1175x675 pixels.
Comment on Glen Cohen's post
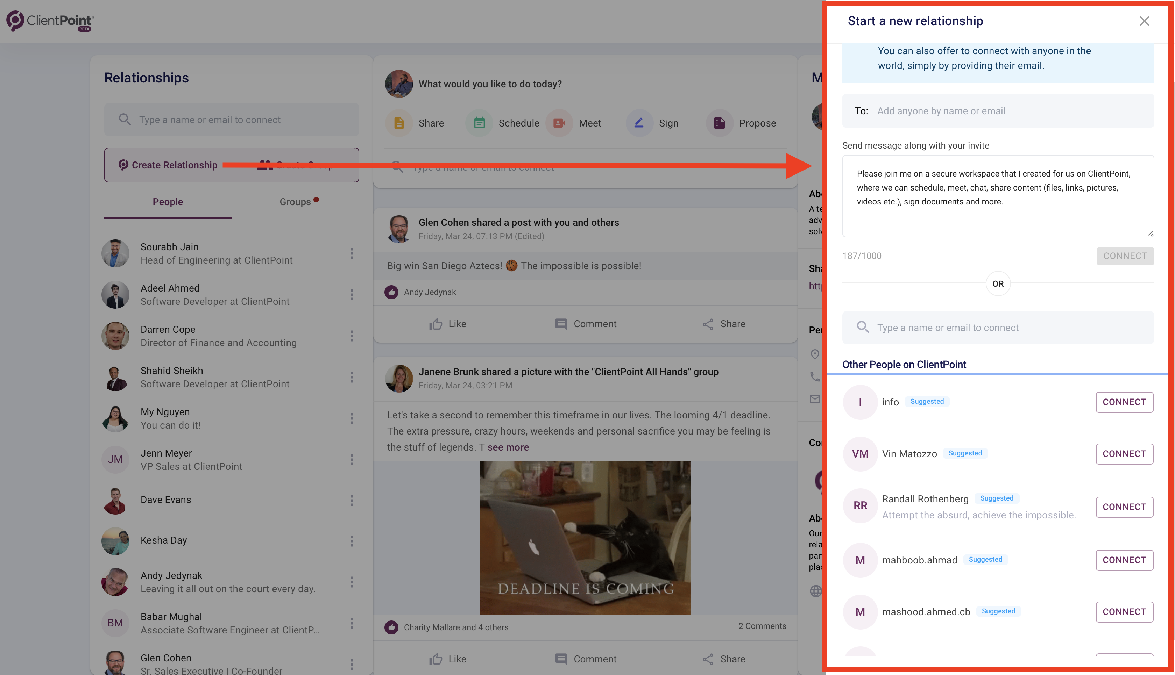[586, 324]
